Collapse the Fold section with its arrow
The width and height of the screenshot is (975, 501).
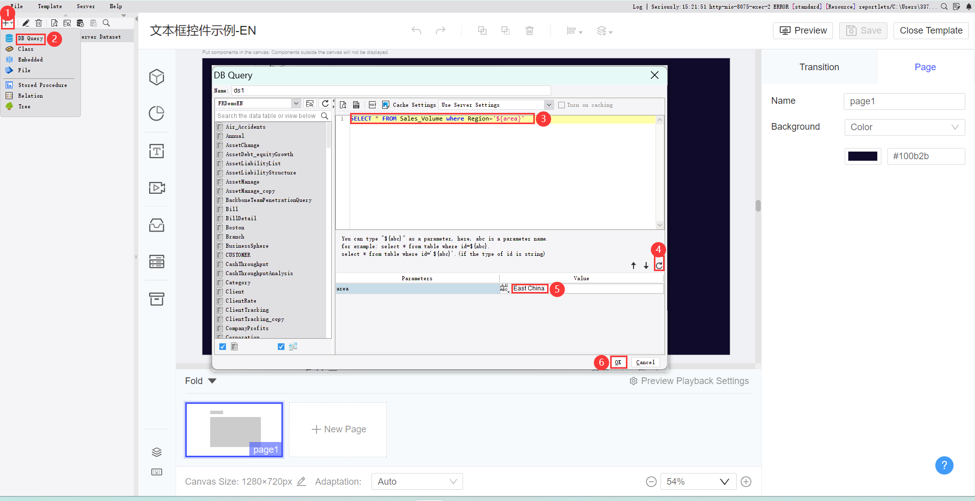pos(212,380)
